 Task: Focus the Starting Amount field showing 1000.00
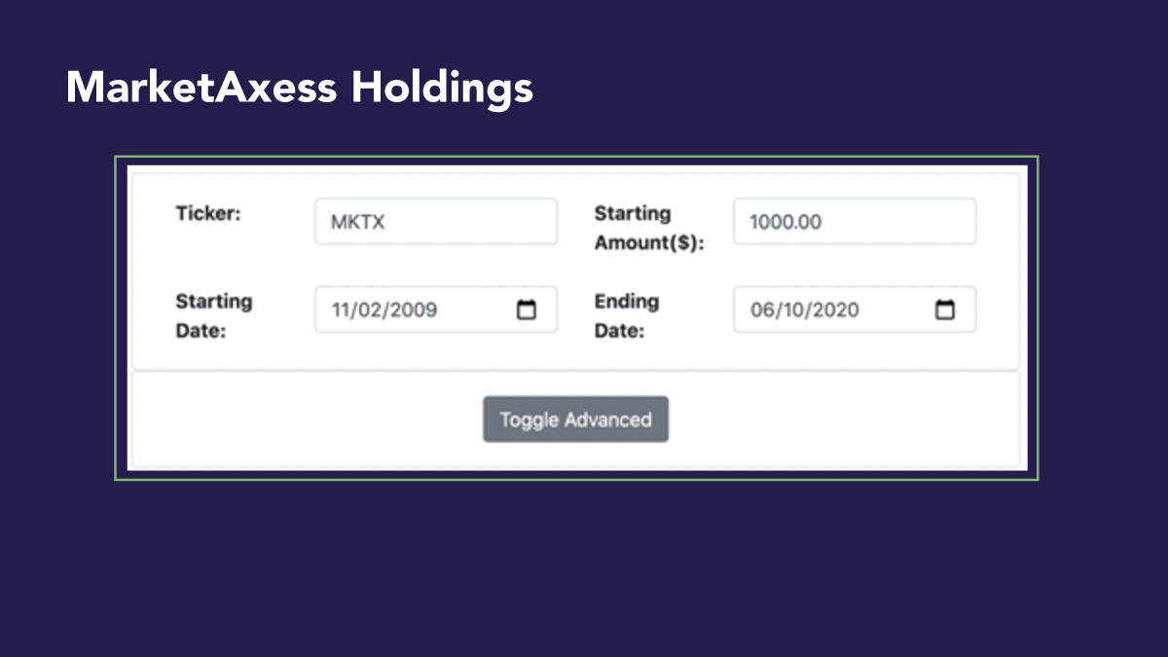tap(855, 222)
